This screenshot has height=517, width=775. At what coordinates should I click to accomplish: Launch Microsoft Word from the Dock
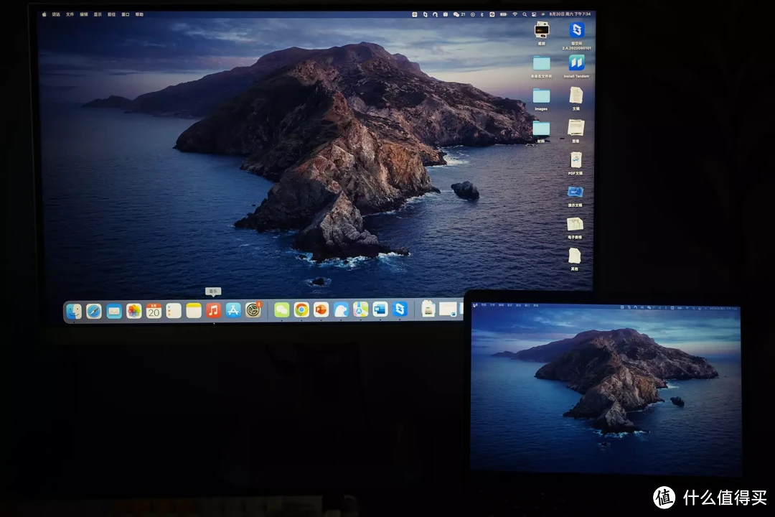click(380, 309)
